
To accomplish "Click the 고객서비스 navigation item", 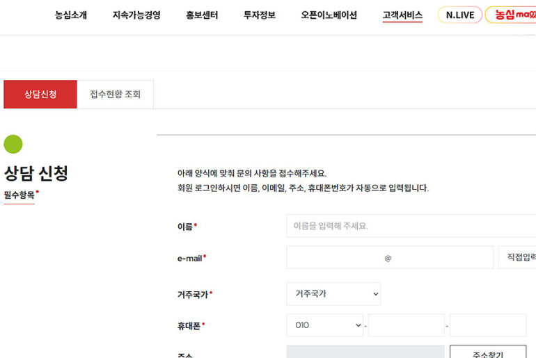I will 402,15.
